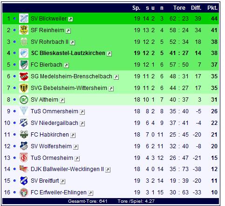Viewport: 225px width, 206px height.
Task: Click the TuS Ormesheim red logo
Action: point(24,158)
